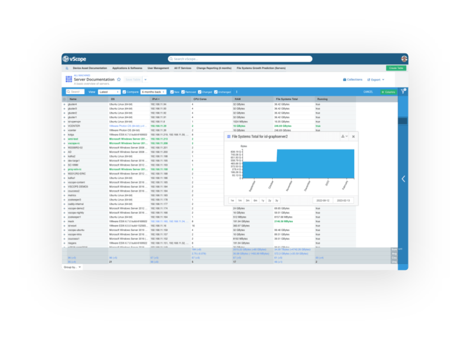This screenshot has height=340, width=470.
Task: Click the row marker beside metrics
Action: (64, 195)
